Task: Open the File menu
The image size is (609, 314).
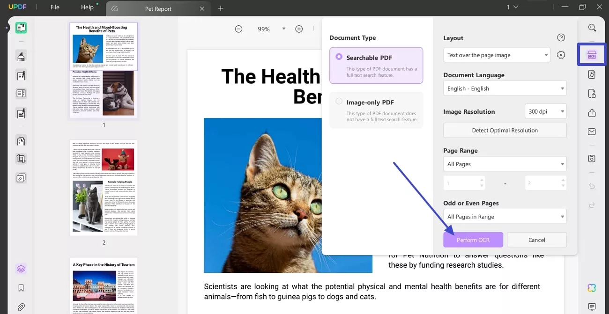Action: [55, 7]
